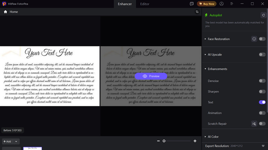This screenshot has width=268, height=150.
Task: Expand the Face Restoration section
Action: pyautogui.click(x=205, y=39)
